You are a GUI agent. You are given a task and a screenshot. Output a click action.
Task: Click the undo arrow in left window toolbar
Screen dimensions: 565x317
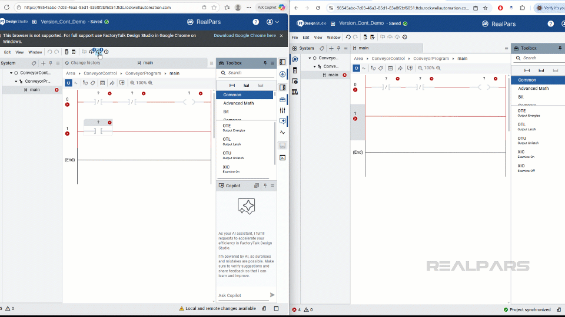click(49, 52)
